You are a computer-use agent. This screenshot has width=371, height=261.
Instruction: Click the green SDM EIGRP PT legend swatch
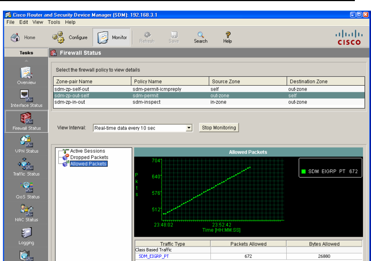[x=304, y=171]
